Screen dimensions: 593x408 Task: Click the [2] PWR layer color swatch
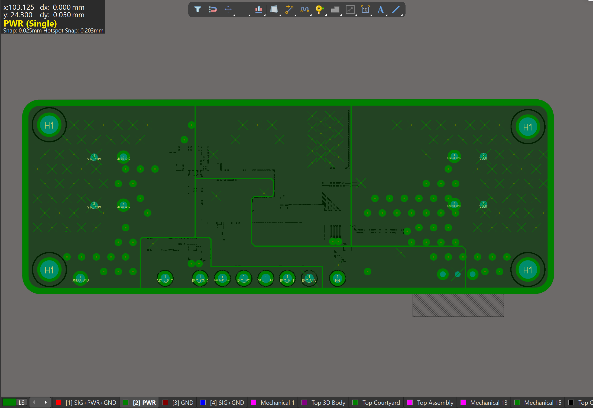tap(125, 402)
